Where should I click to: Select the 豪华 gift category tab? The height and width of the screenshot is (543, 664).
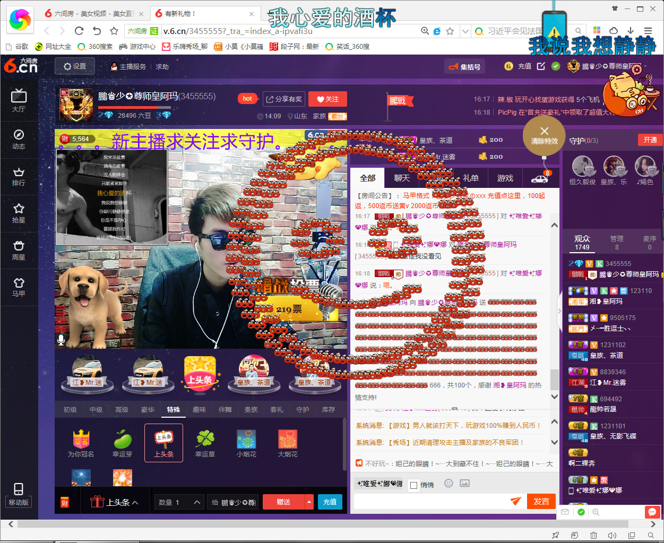click(148, 410)
